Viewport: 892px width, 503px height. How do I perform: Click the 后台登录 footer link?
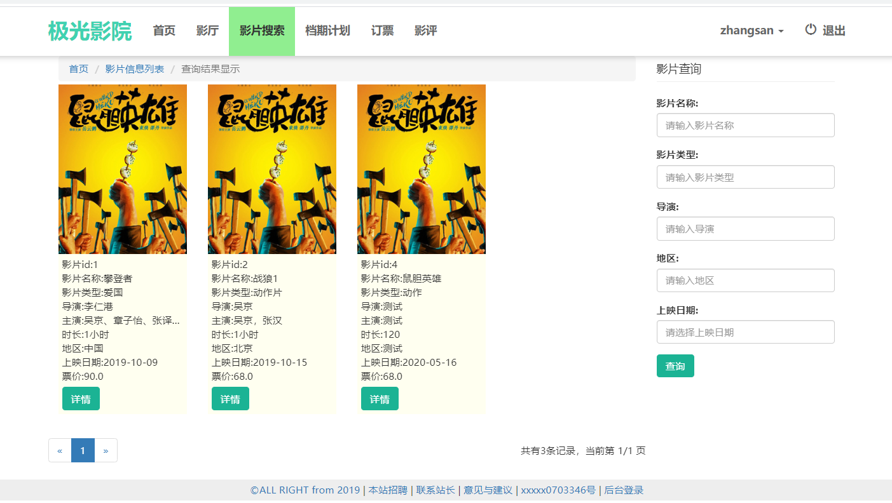(x=624, y=490)
